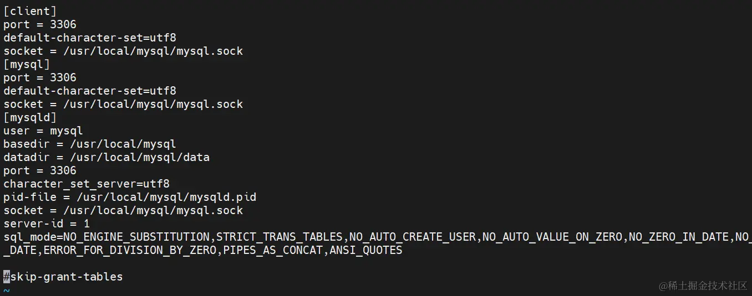Viewport: 752px width, 296px height.
Task: Click the pid-file mysqld.pid path line
Action: (130, 197)
